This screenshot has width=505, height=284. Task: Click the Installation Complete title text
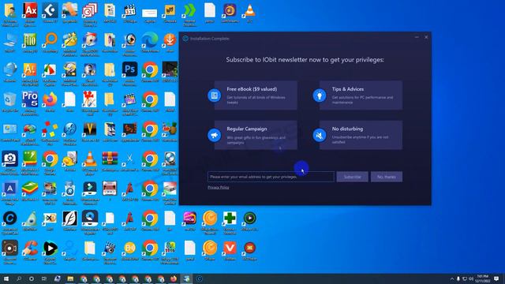210,39
